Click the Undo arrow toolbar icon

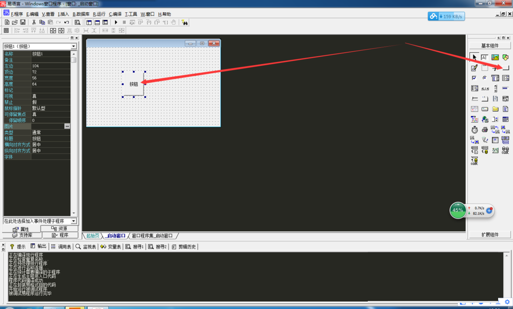(x=66, y=22)
